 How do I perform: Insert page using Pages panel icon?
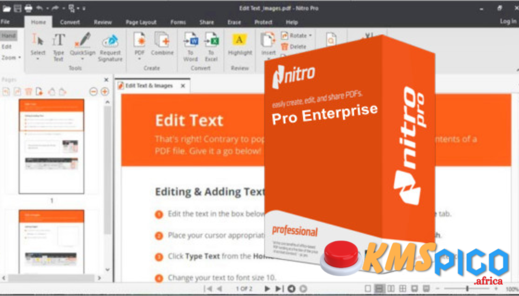[x=39, y=92]
